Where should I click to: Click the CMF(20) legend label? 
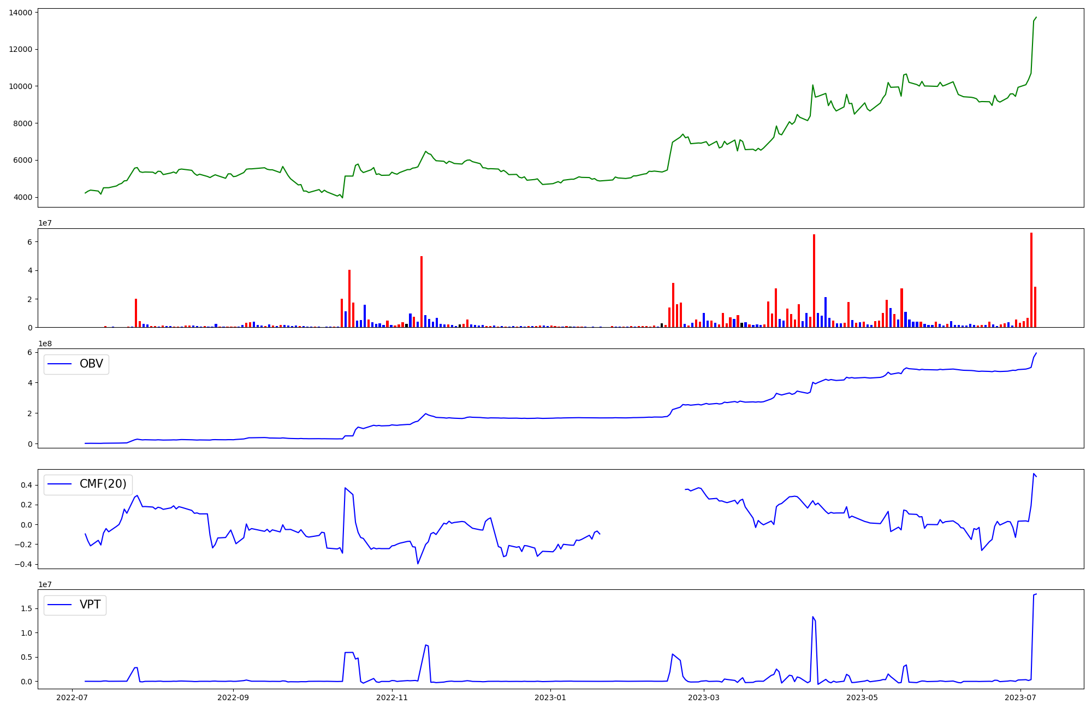[x=103, y=484]
